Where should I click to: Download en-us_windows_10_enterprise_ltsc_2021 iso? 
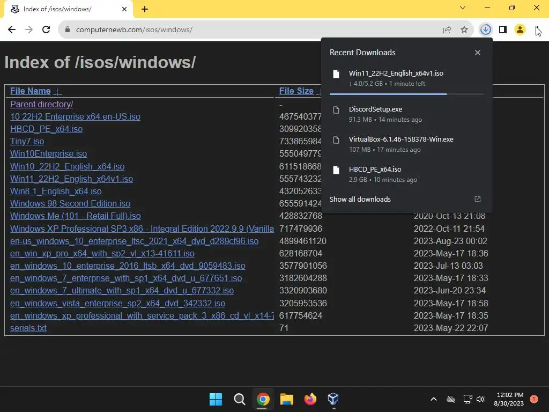pyautogui.click(x=134, y=241)
